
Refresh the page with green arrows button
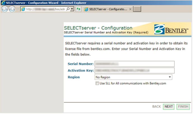[78, 9]
